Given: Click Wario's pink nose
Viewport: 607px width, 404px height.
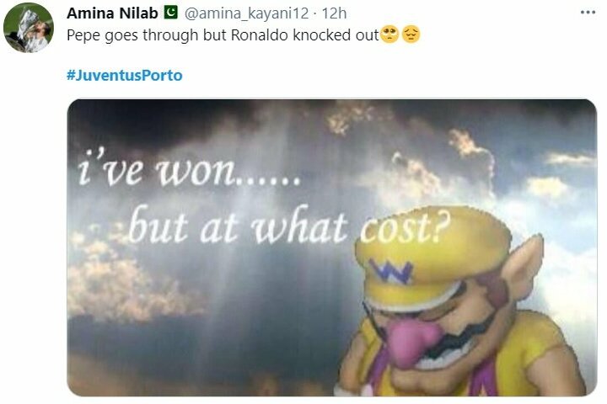Looking at the screenshot, I should coord(411,342).
